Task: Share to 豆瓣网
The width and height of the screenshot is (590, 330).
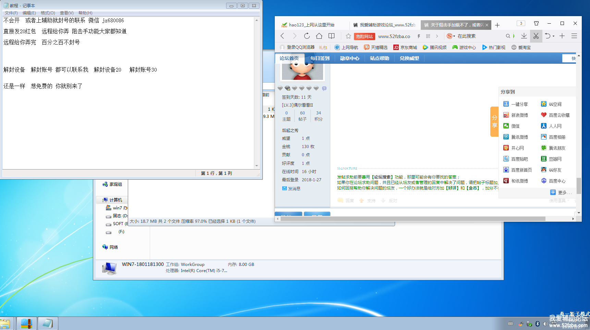Action: click(x=551, y=159)
